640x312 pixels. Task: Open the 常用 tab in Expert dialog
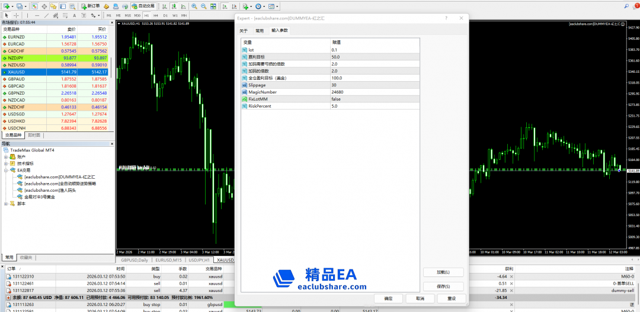pos(259,30)
